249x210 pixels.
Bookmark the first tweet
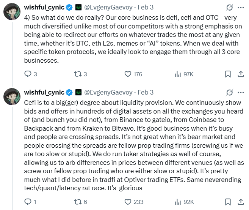(x=227, y=74)
